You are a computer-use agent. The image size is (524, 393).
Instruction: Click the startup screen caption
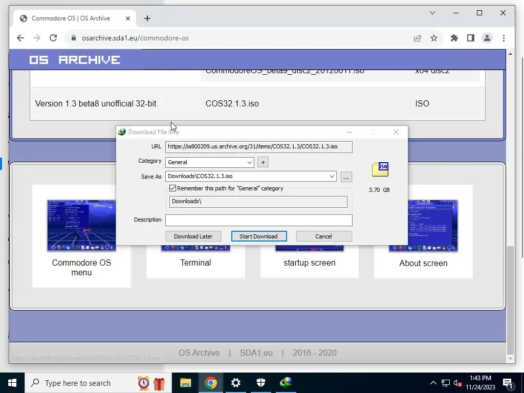point(310,263)
